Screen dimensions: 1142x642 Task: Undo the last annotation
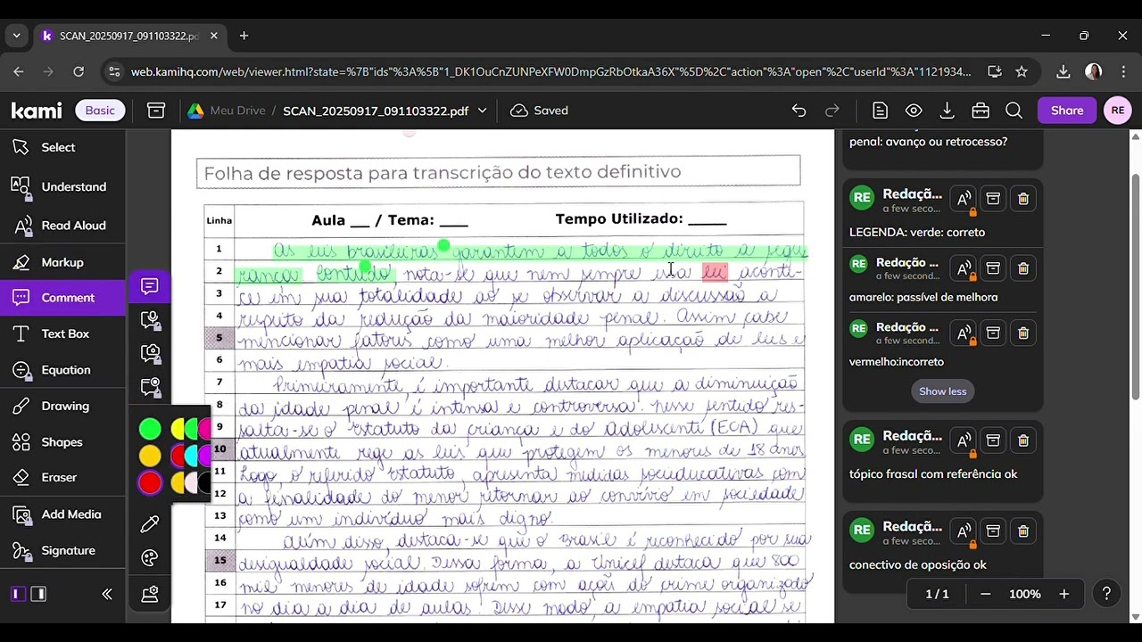[799, 111]
